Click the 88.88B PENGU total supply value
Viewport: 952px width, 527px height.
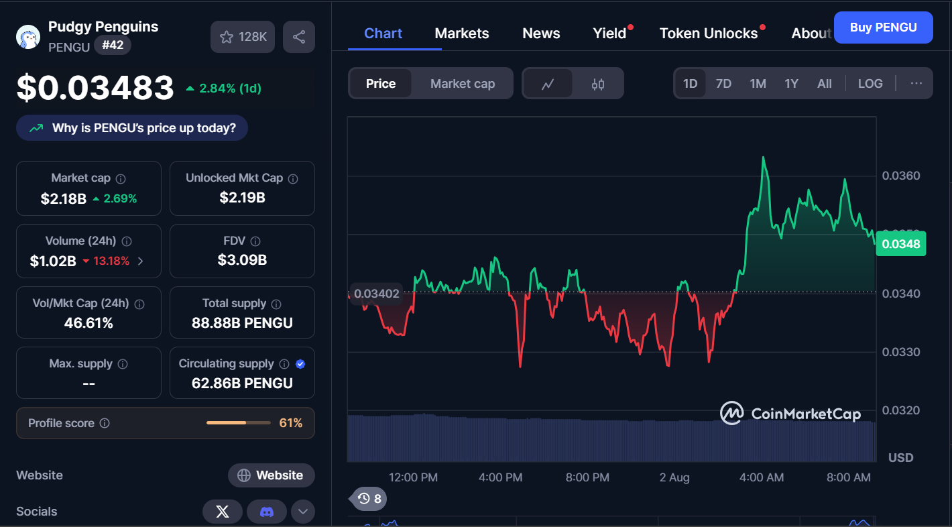(x=242, y=323)
